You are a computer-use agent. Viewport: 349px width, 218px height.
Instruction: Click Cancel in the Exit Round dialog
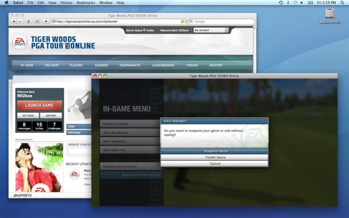(215, 164)
